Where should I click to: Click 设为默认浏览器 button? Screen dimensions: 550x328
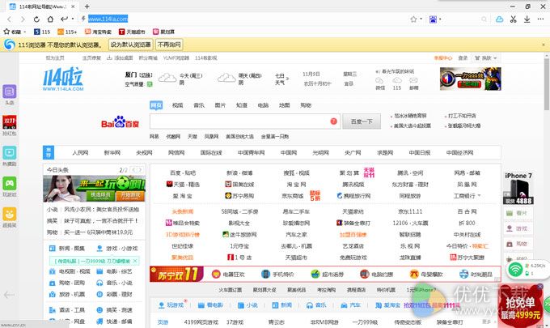coord(130,45)
